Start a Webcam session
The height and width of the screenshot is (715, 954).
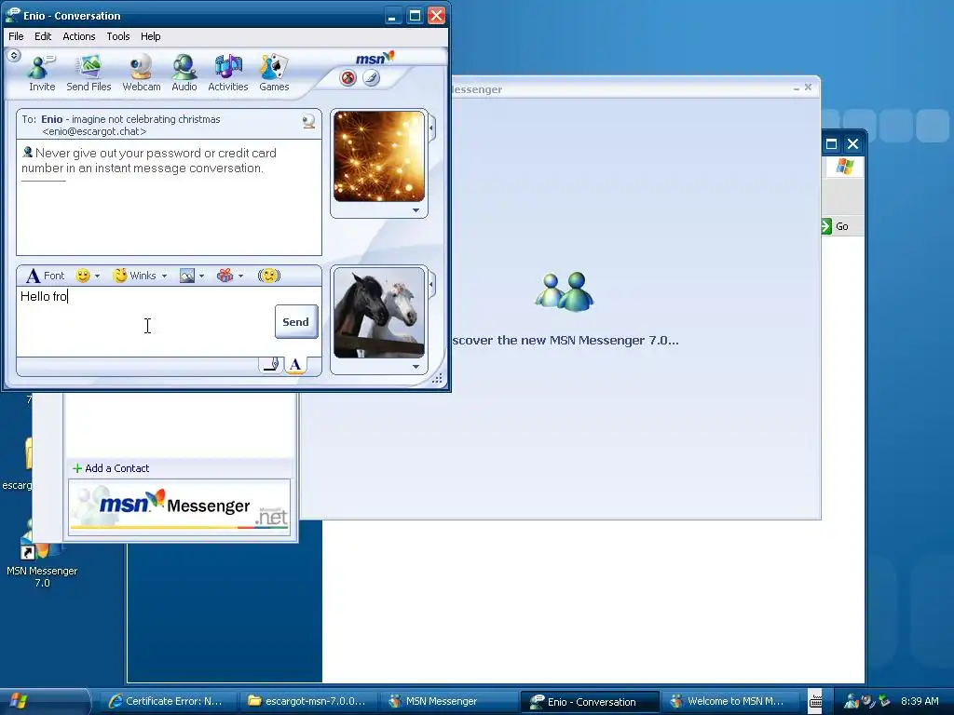pyautogui.click(x=142, y=73)
